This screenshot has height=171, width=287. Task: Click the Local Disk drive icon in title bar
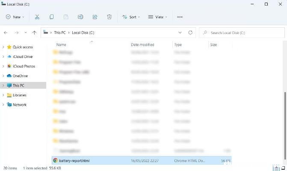pos(3,4)
